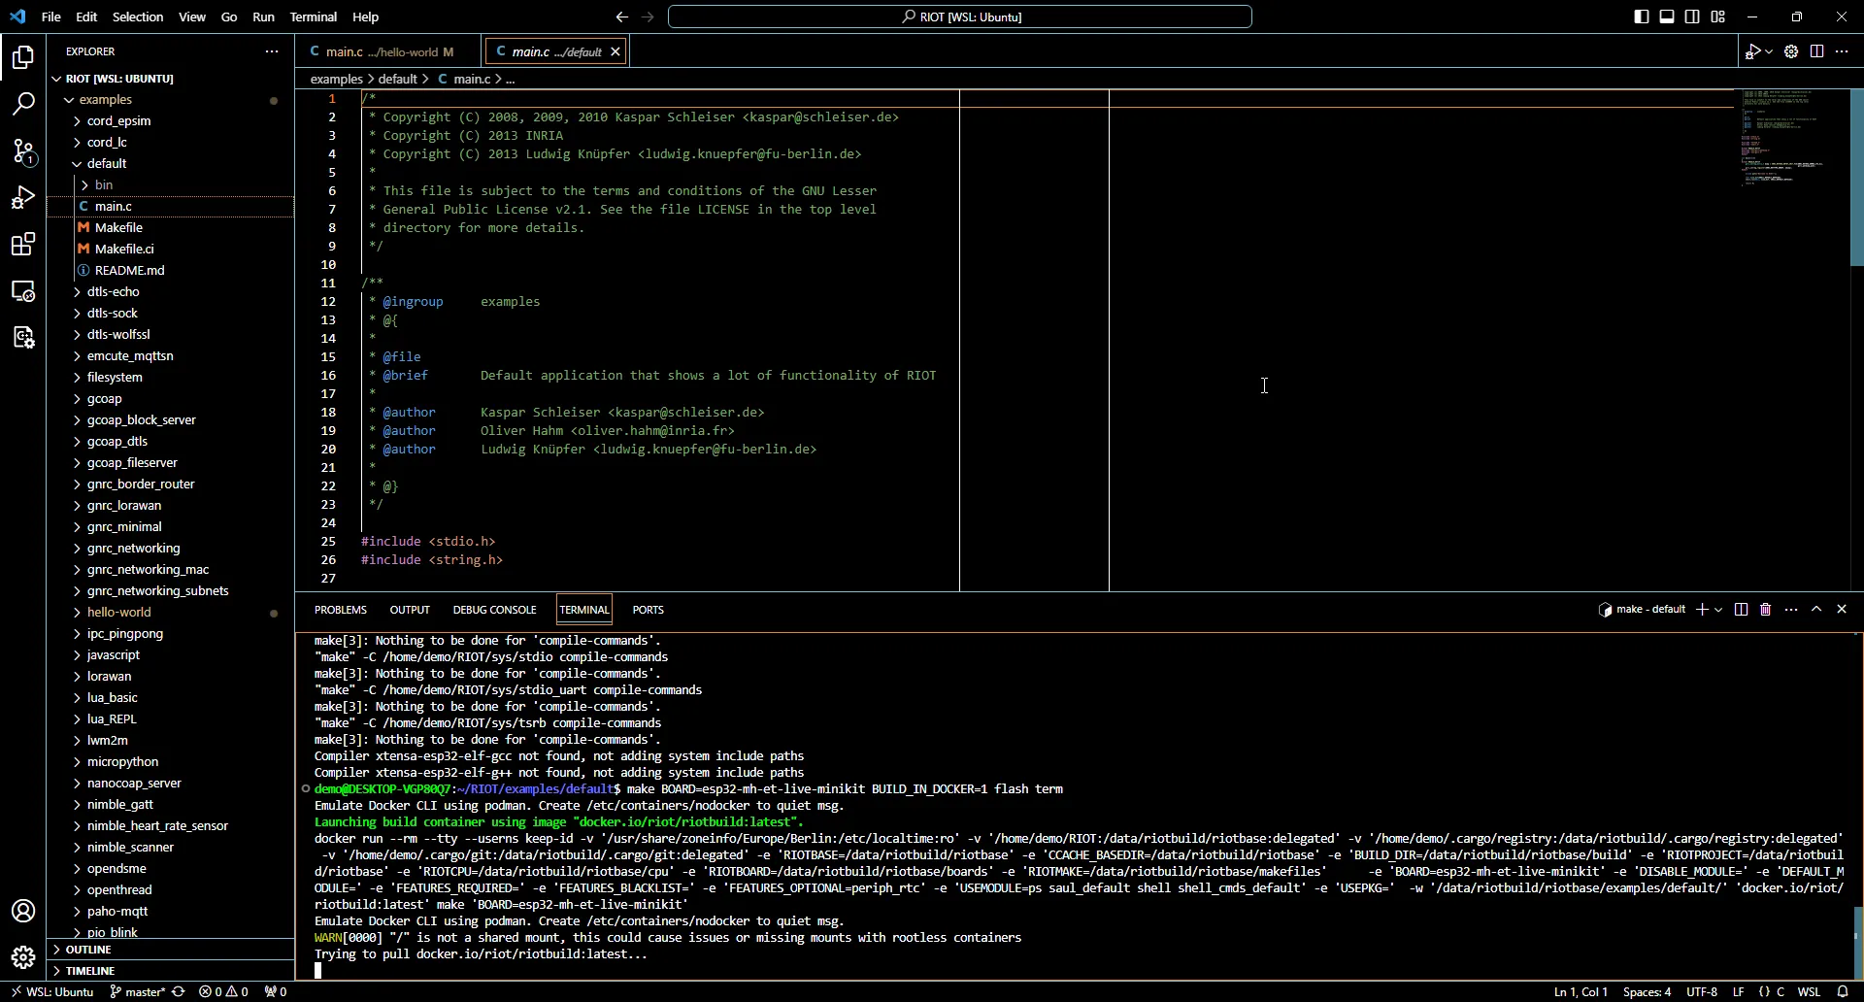The image size is (1864, 1002).
Task: Open Remote Explorer view
Action: coord(23,291)
